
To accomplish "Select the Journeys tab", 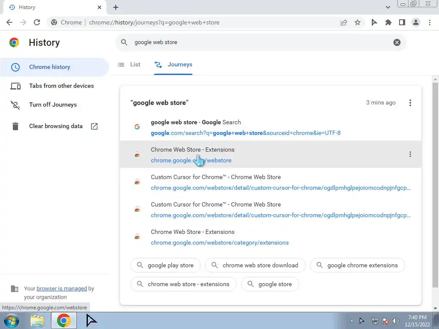I will tap(173, 64).
